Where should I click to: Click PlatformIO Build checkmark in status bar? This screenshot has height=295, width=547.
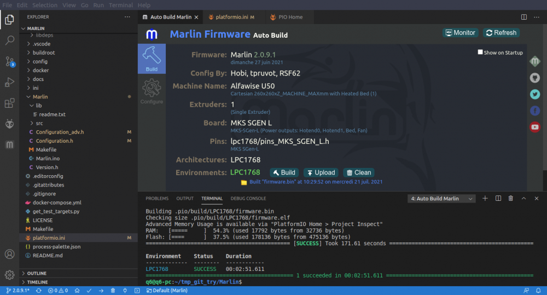click(89, 291)
